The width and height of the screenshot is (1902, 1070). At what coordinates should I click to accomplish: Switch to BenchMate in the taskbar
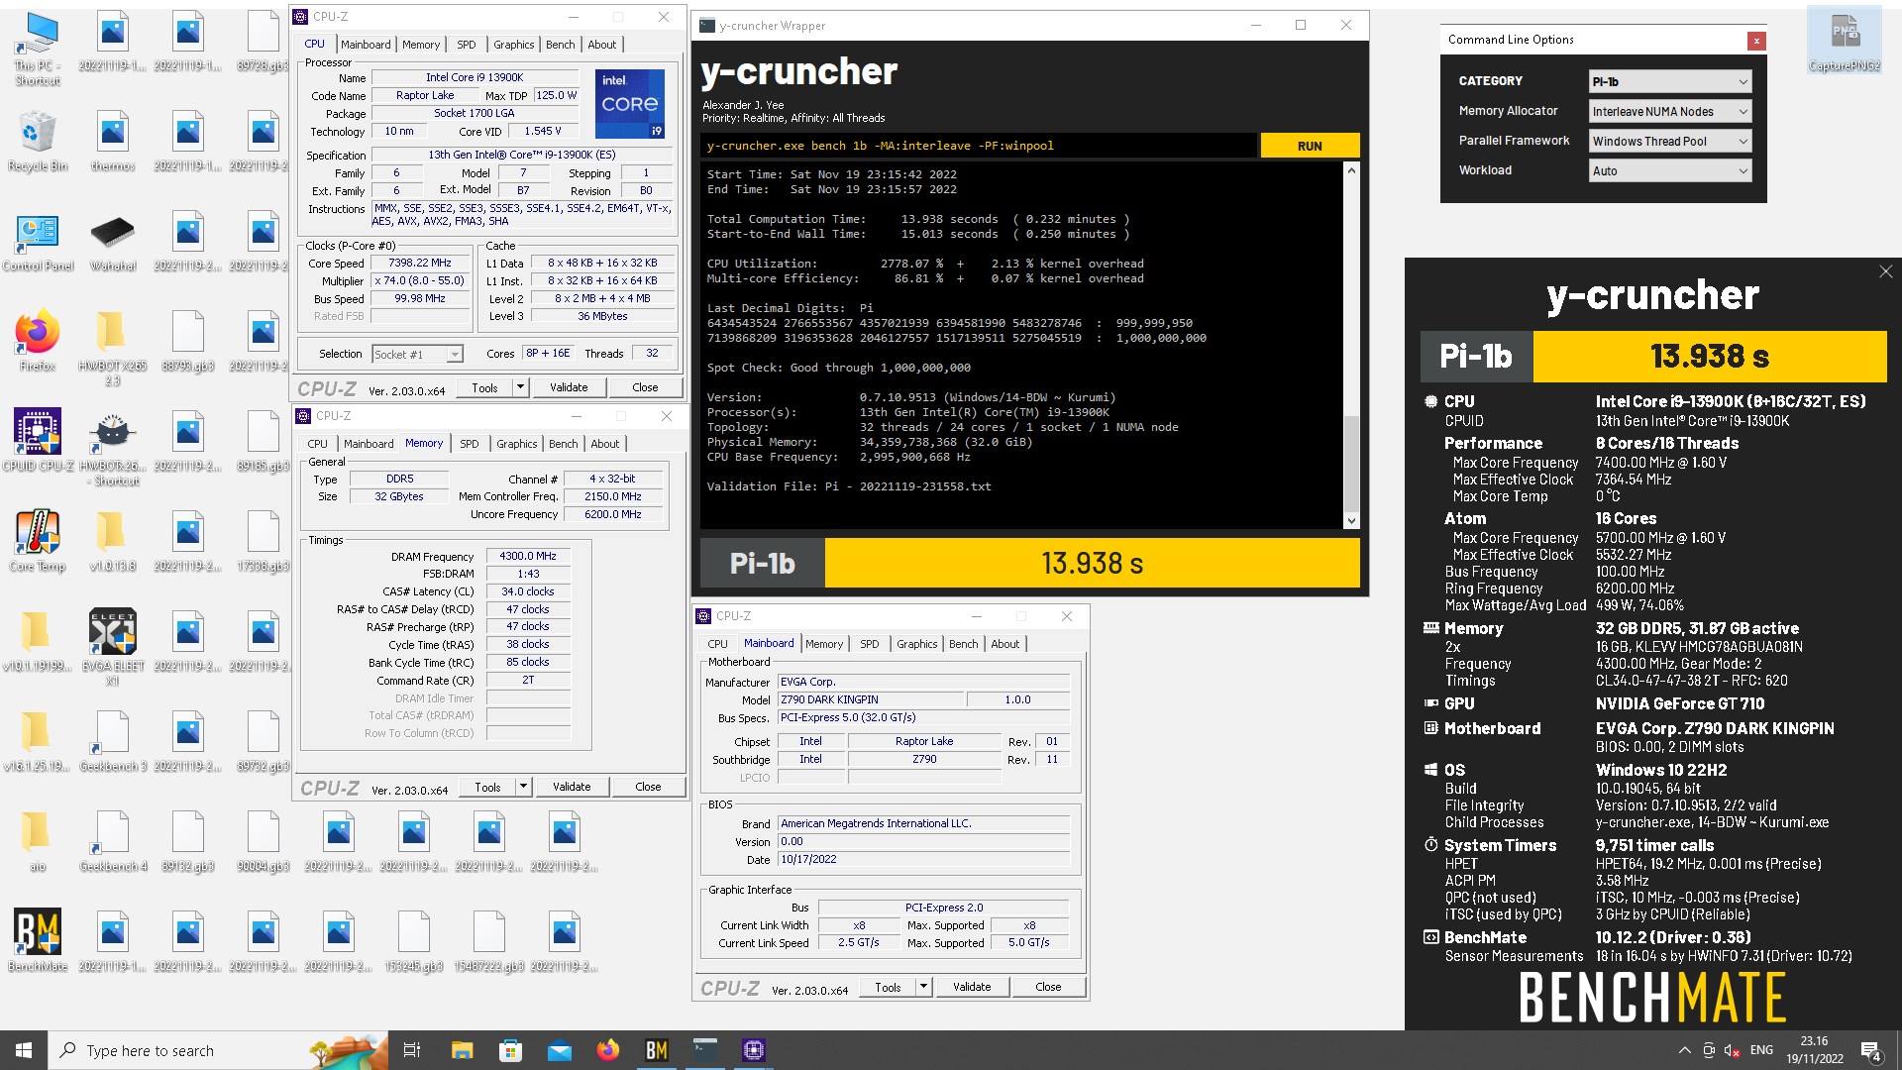click(x=656, y=1050)
